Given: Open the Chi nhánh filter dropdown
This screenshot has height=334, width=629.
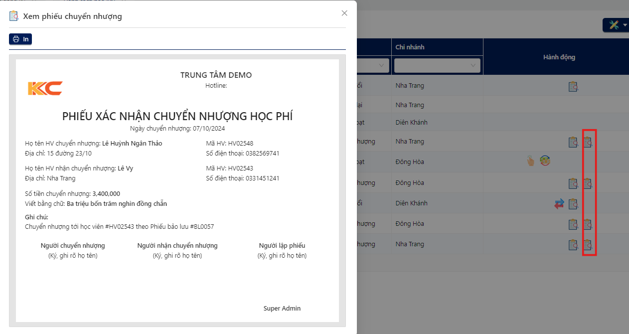Looking at the screenshot, I should coord(437,65).
